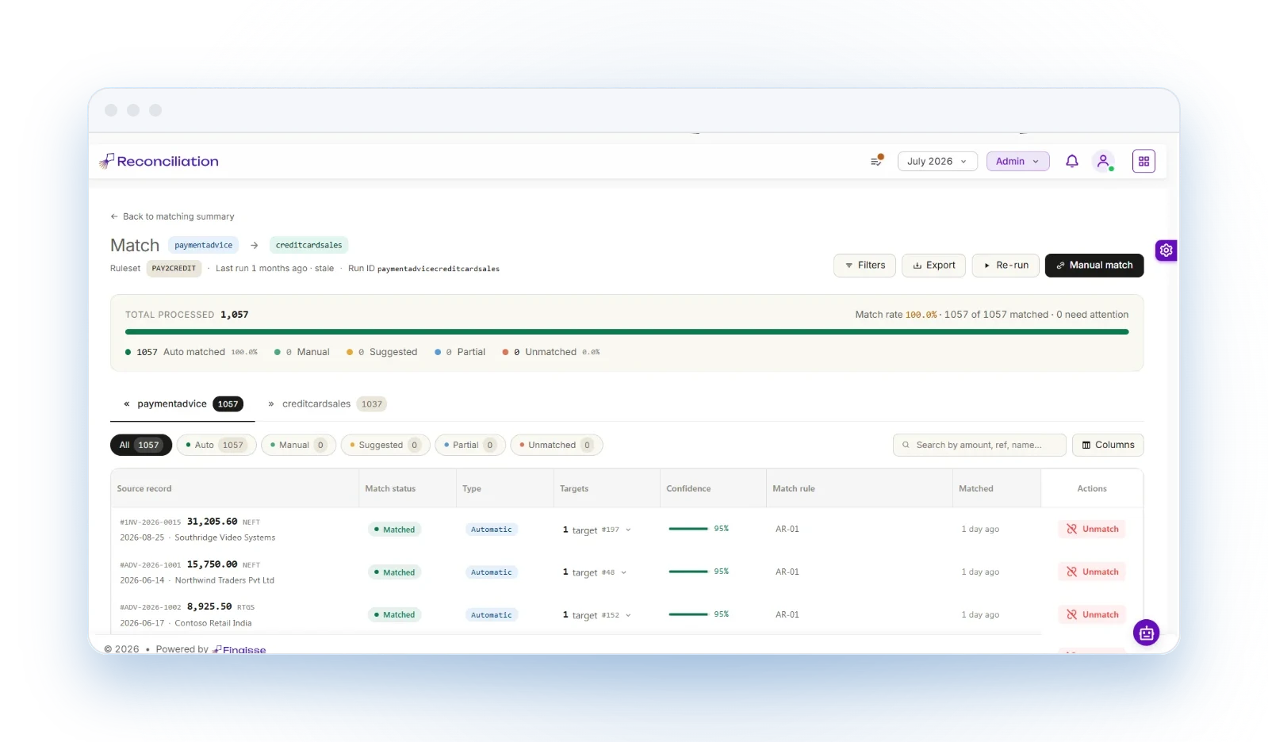This screenshot has width=1268, height=742.
Task: Open the notifications bell
Action: (x=1071, y=161)
